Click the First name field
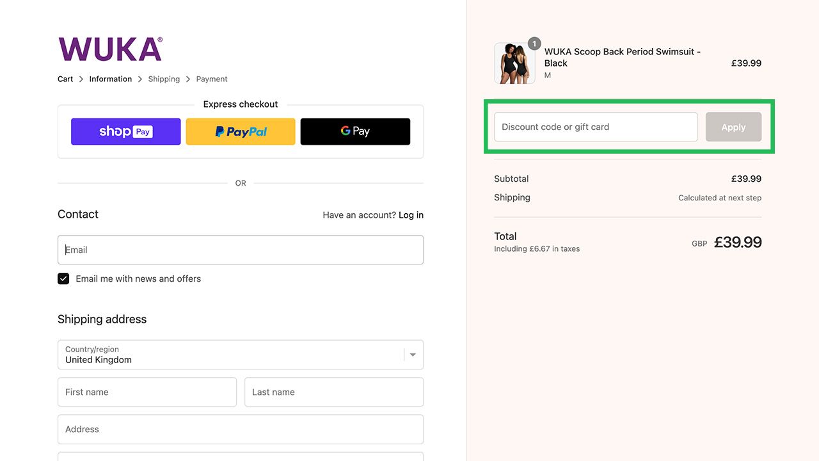The image size is (819, 461). point(147,392)
